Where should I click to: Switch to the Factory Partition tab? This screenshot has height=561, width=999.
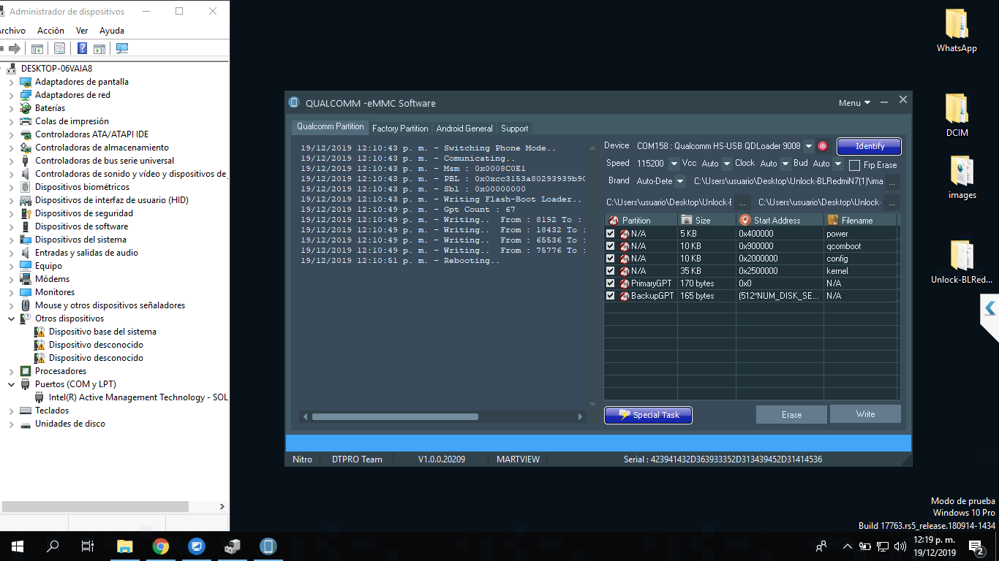pyautogui.click(x=400, y=128)
